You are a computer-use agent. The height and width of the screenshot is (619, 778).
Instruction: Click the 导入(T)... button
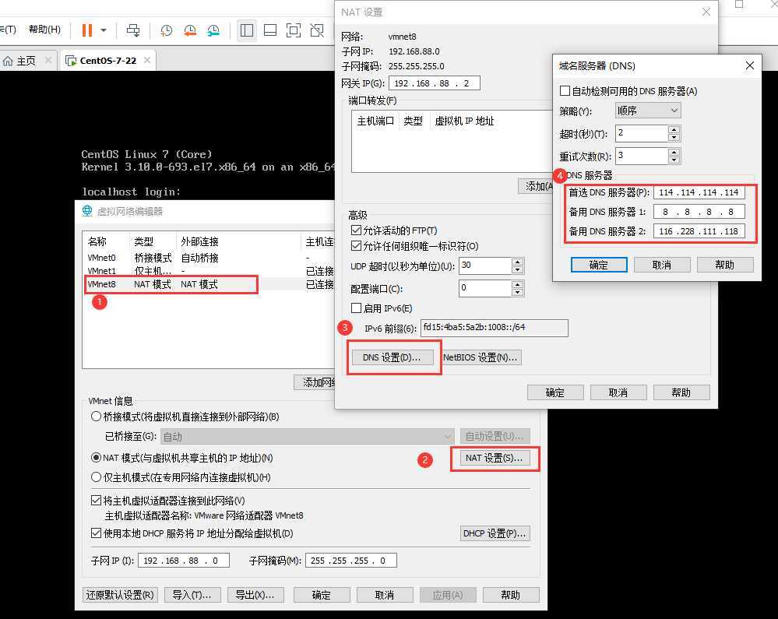[192, 595]
